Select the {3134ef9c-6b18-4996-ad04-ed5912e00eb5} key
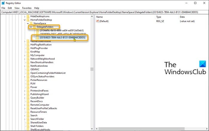This screenshot has height=131, width=209. pyautogui.click(x=62, y=30)
